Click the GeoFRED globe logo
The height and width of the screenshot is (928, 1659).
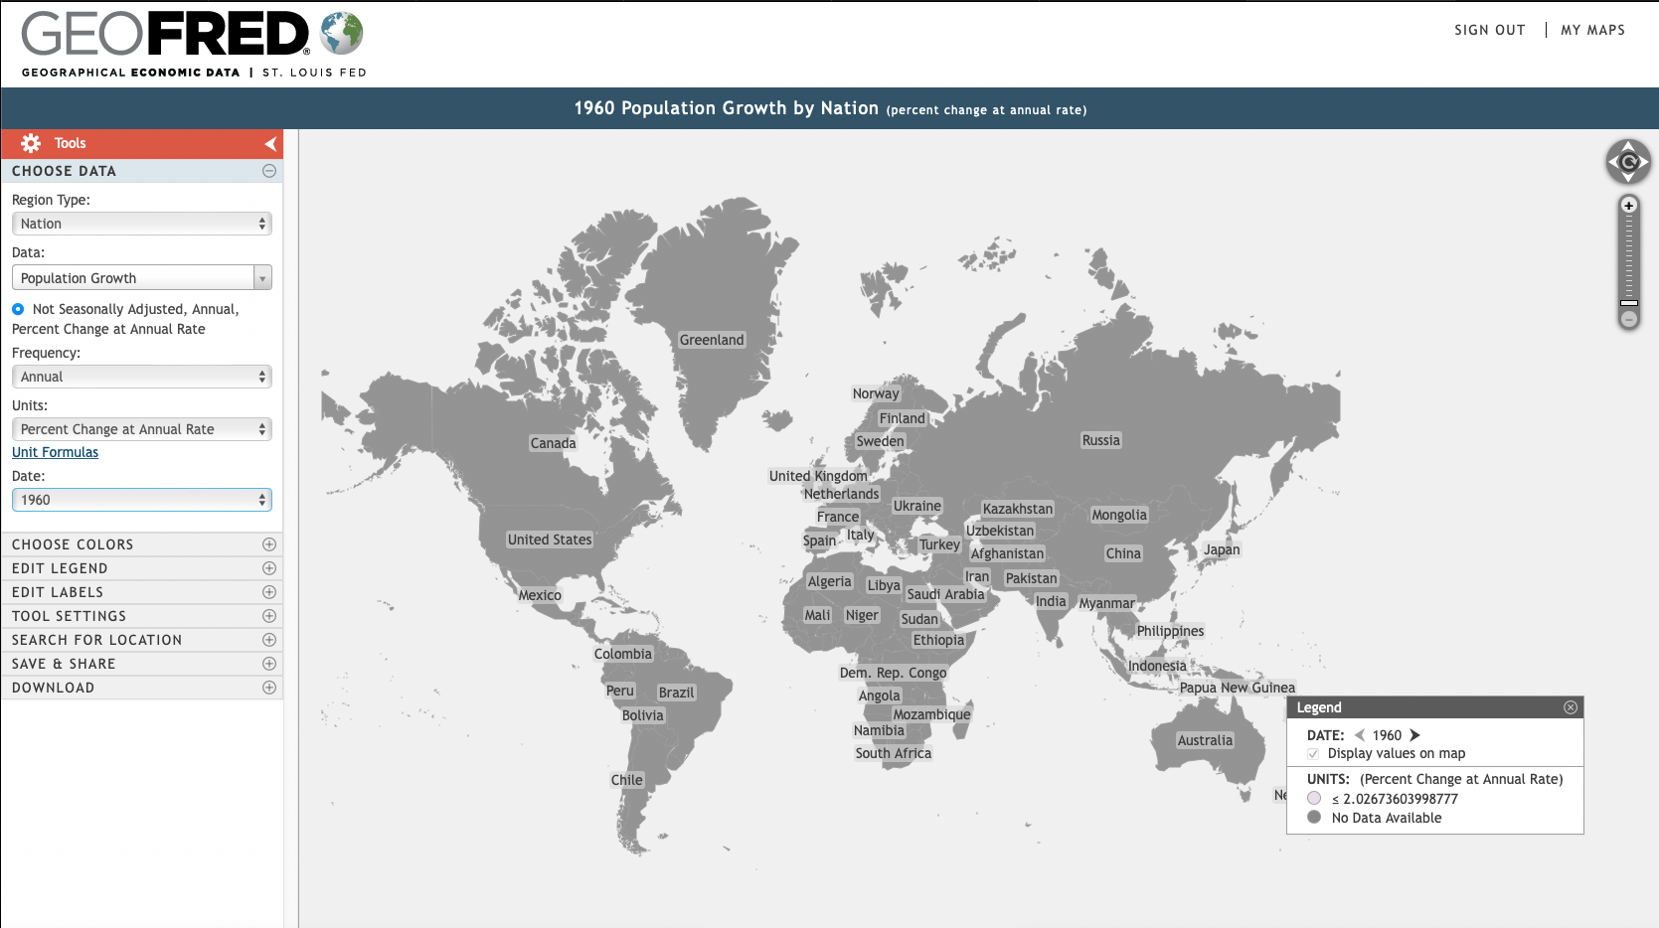[342, 33]
